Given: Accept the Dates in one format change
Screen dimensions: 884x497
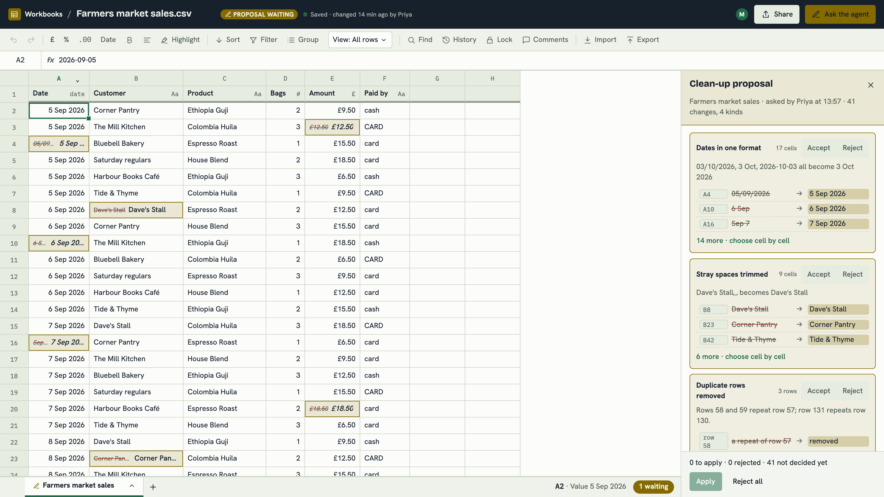Looking at the screenshot, I should (819, 148).
